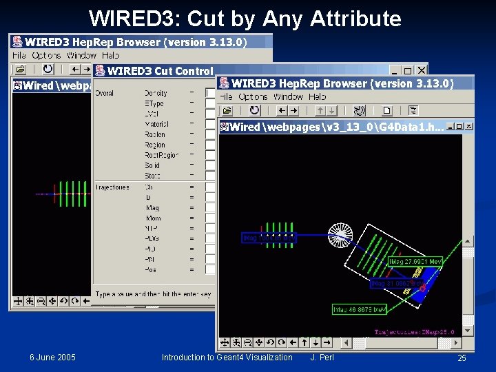Reload icon in back HepRep Browser window
496x372 pixels.
[x=48, y=69]
